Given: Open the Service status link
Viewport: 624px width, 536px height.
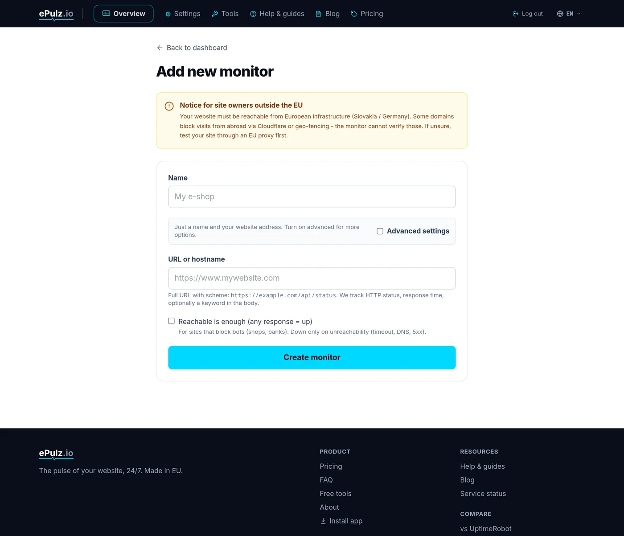Looking at the screenshot, I should click(x=483, y=494).
